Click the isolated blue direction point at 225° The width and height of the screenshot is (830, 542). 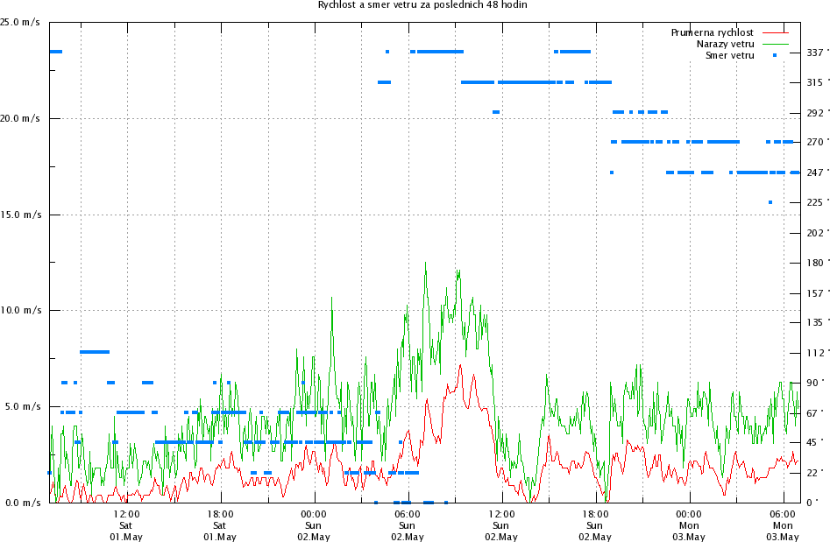pos(770,202)
